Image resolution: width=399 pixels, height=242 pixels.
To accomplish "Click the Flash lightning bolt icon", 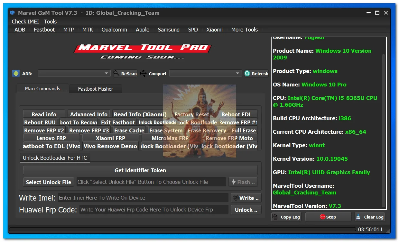I will point(234,182).
